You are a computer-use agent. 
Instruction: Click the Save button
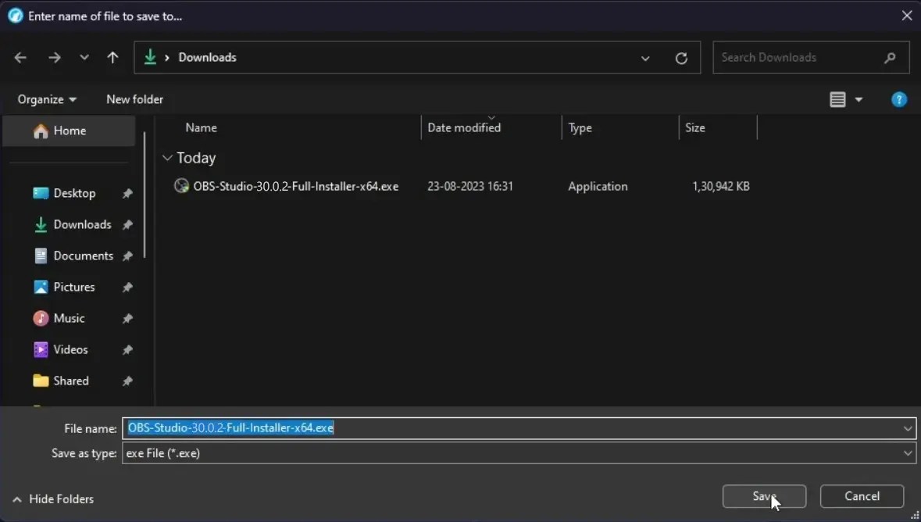(764, 496)
